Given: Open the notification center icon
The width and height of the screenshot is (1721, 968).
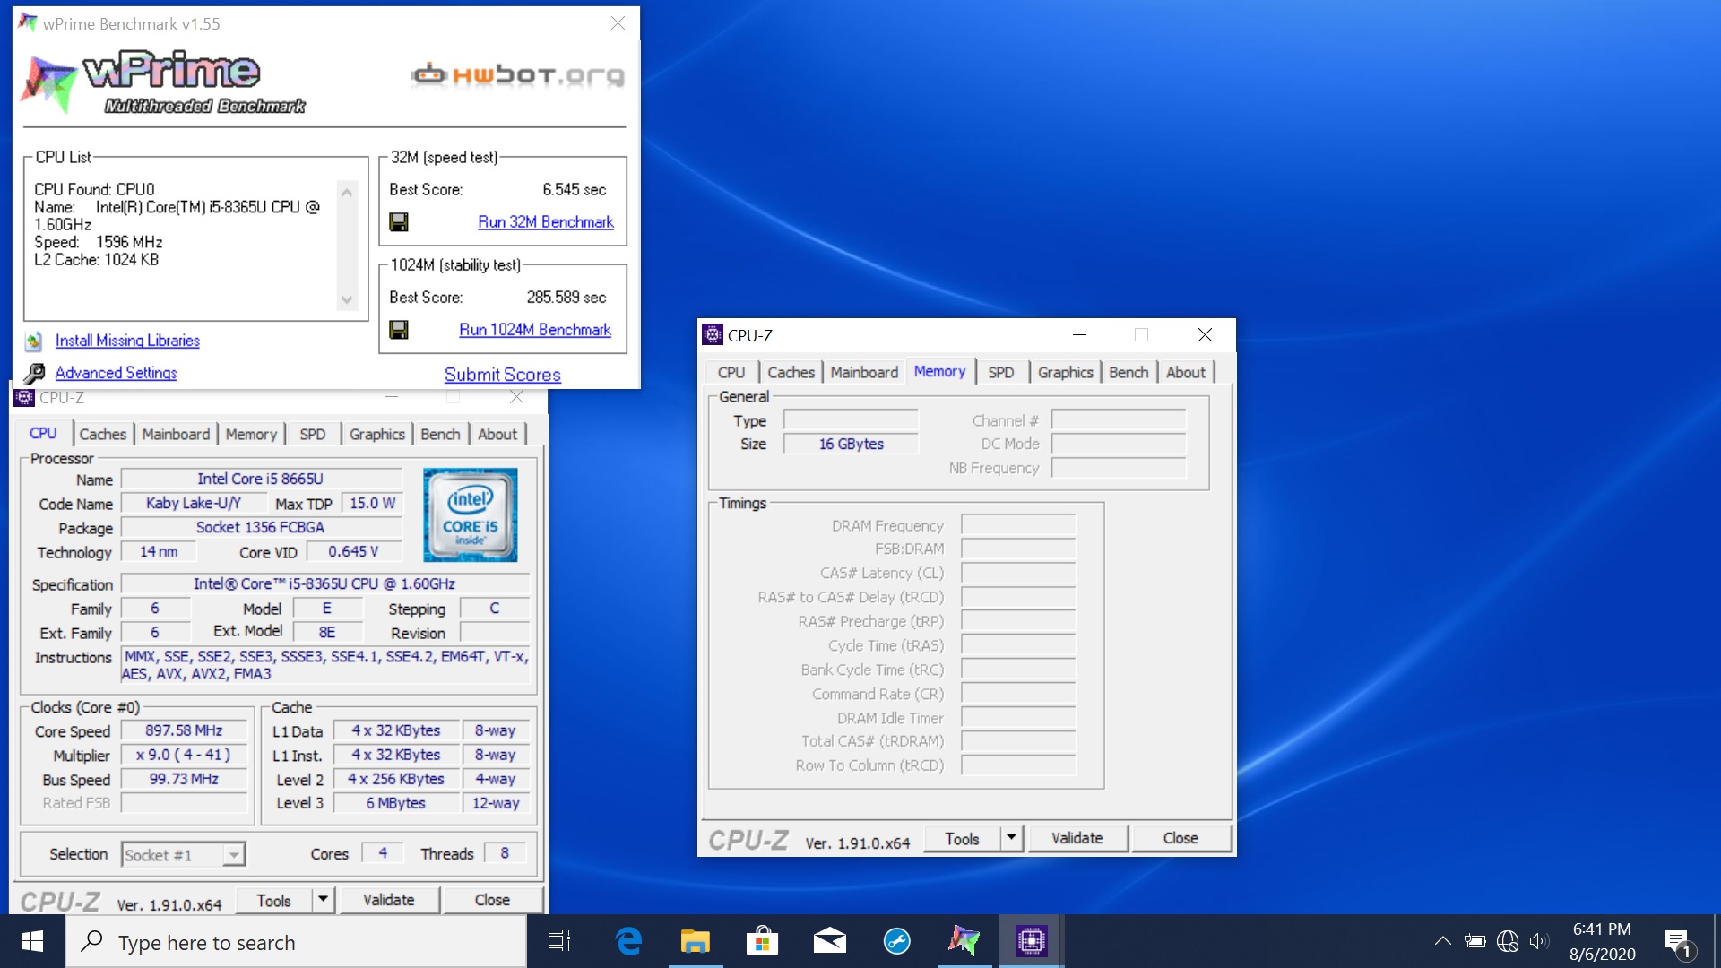Looking at the screenshot, I should click(1677, 942).
